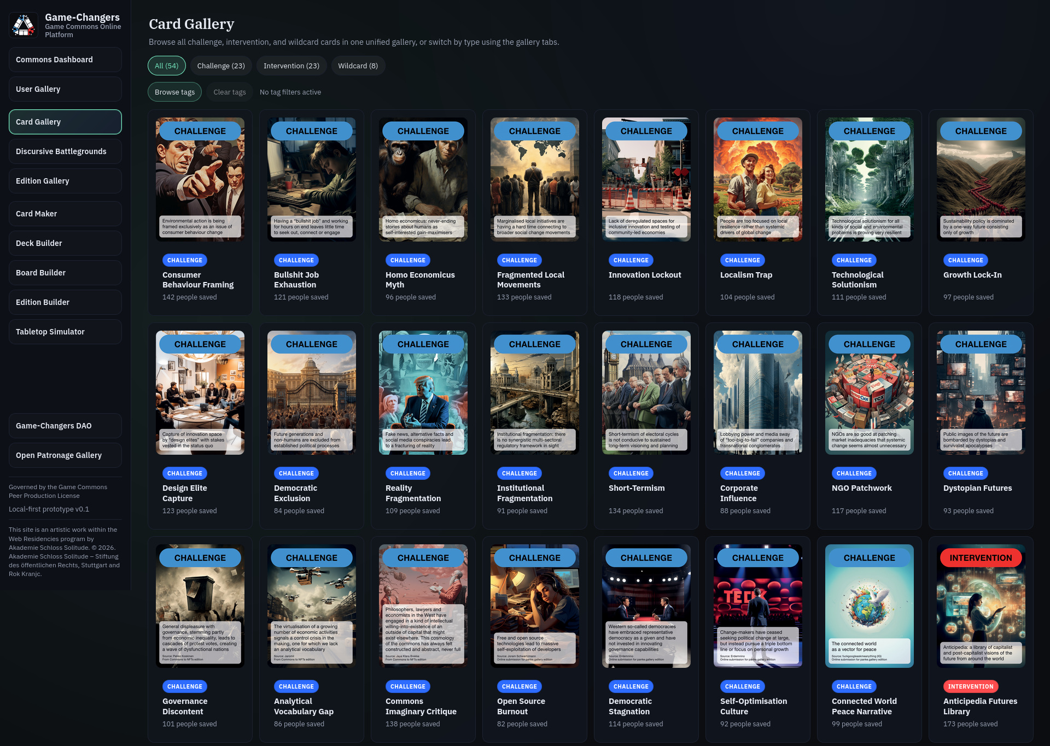Open the Bullshit Job Exhaustion card image
The height and width of the screenshot is (746, 1050).
(312, 179)
